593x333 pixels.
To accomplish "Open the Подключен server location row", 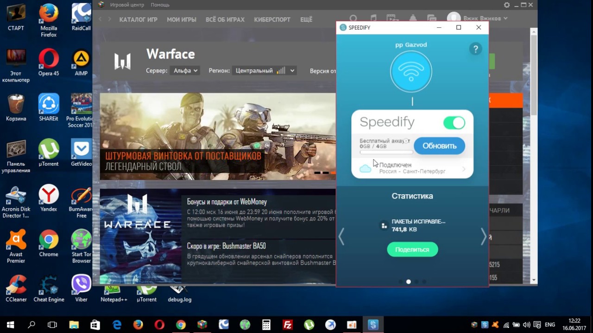I will pyautogui.click(x=412, y=168).
